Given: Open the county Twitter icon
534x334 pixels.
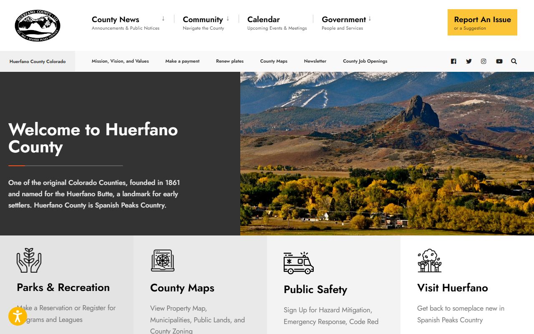Looking at the screenshot, I should [469, 61].
